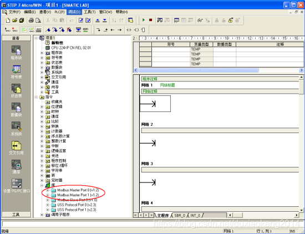
Task: Open the 调试(D) menu
Action: click(74, 12)
